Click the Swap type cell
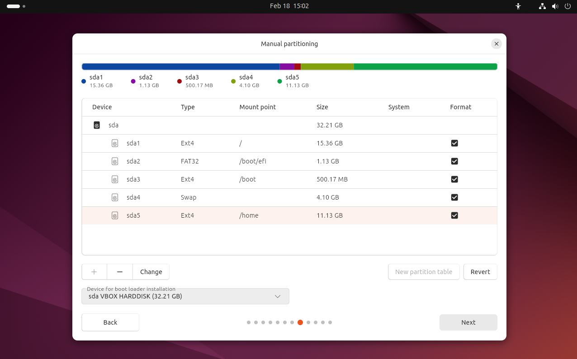The image size is (577, 359). click(189, 197)
